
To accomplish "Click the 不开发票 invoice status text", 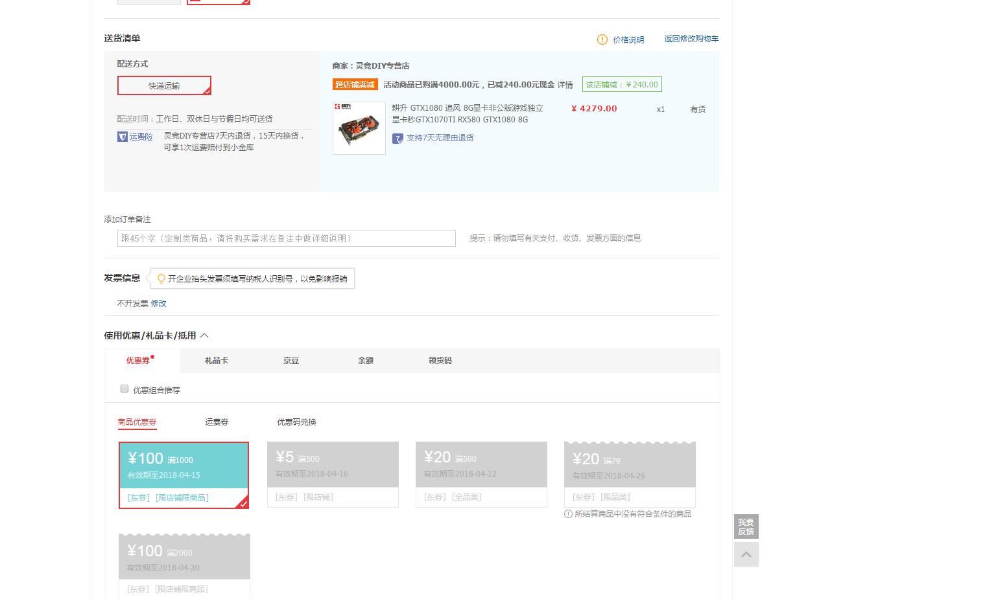I will pyautogui.click(x=132, y=303).
